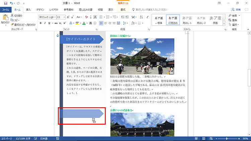Click the bulleted list icon
Screen dimensions: 251x141
(x=101, y=17)
